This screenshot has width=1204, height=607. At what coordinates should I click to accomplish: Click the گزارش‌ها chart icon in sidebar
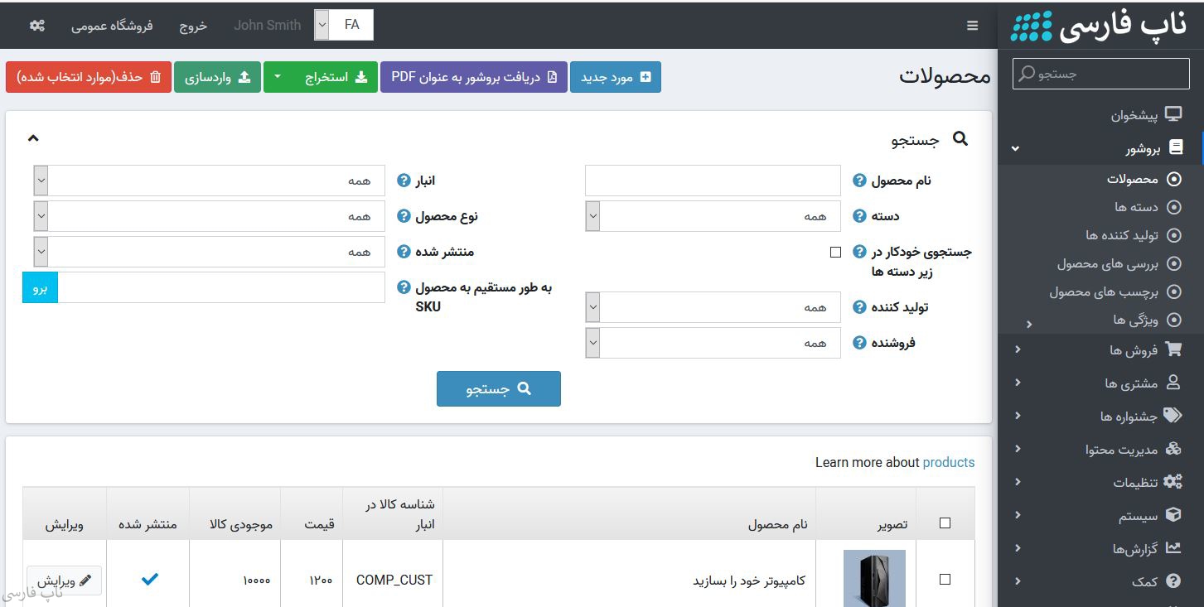1173,547
